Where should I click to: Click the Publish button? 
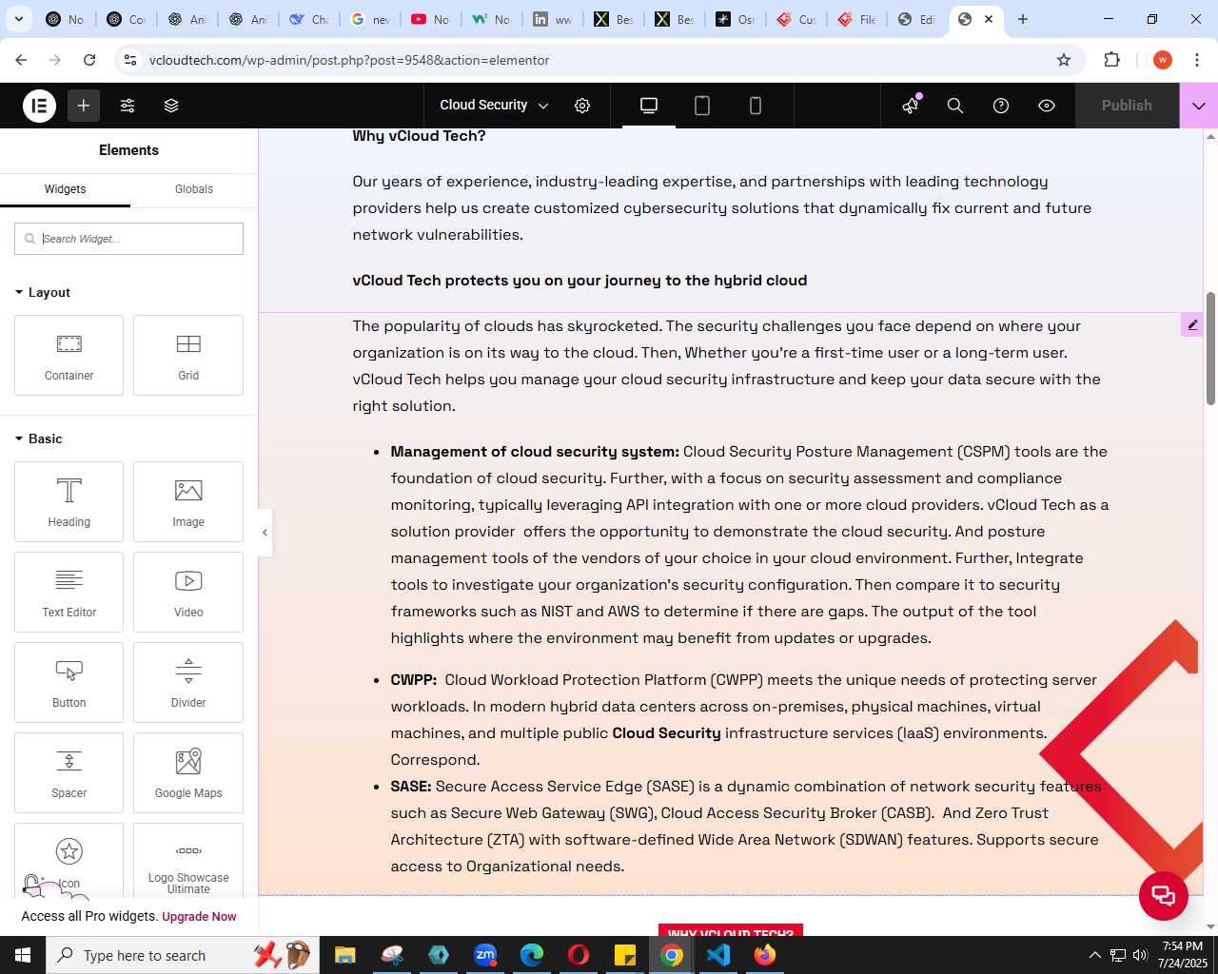tap(1127, 106)
